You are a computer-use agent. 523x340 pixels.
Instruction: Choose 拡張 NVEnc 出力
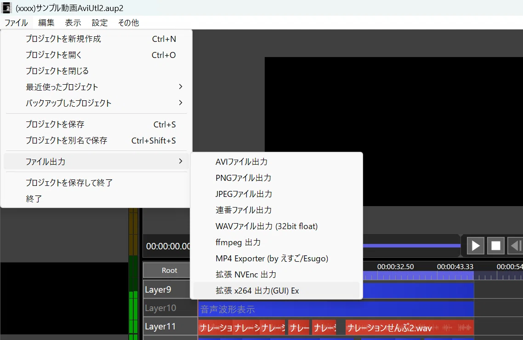pyautogui.click(x=276, y=274)
